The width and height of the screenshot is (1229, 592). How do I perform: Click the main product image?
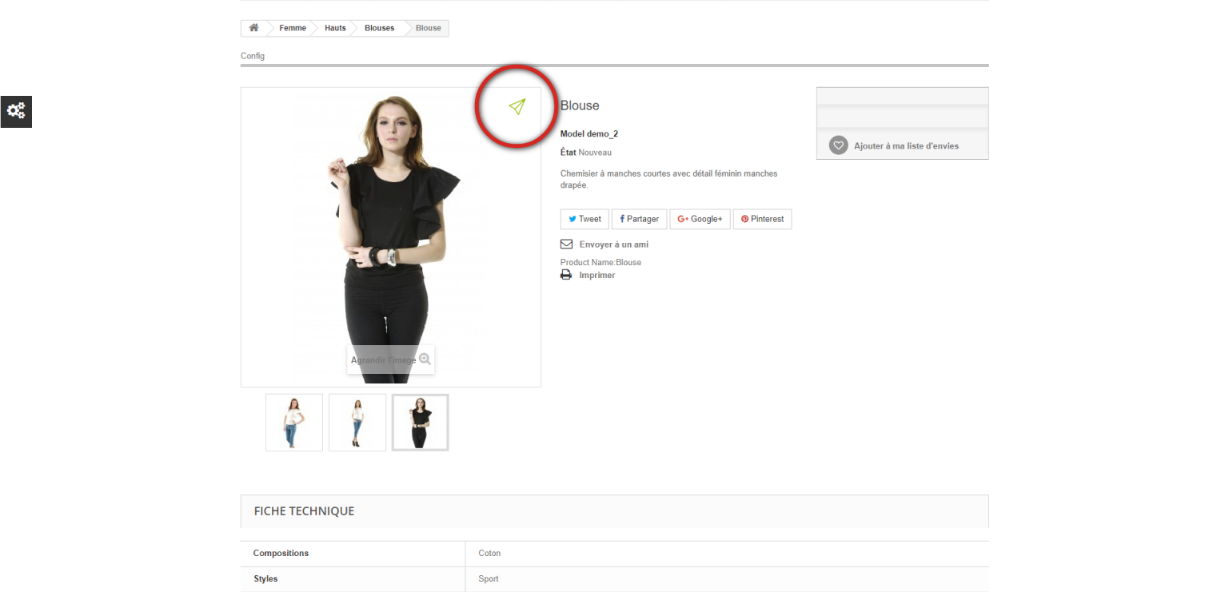(x=391, y=237)
